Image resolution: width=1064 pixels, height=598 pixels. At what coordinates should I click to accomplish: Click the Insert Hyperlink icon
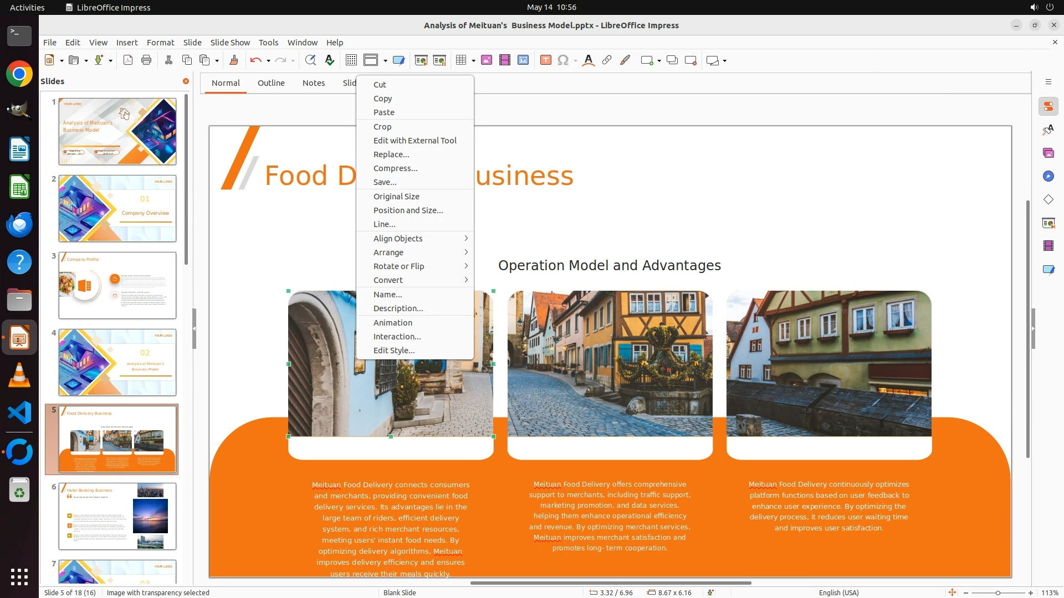click(x=607, y=60)
